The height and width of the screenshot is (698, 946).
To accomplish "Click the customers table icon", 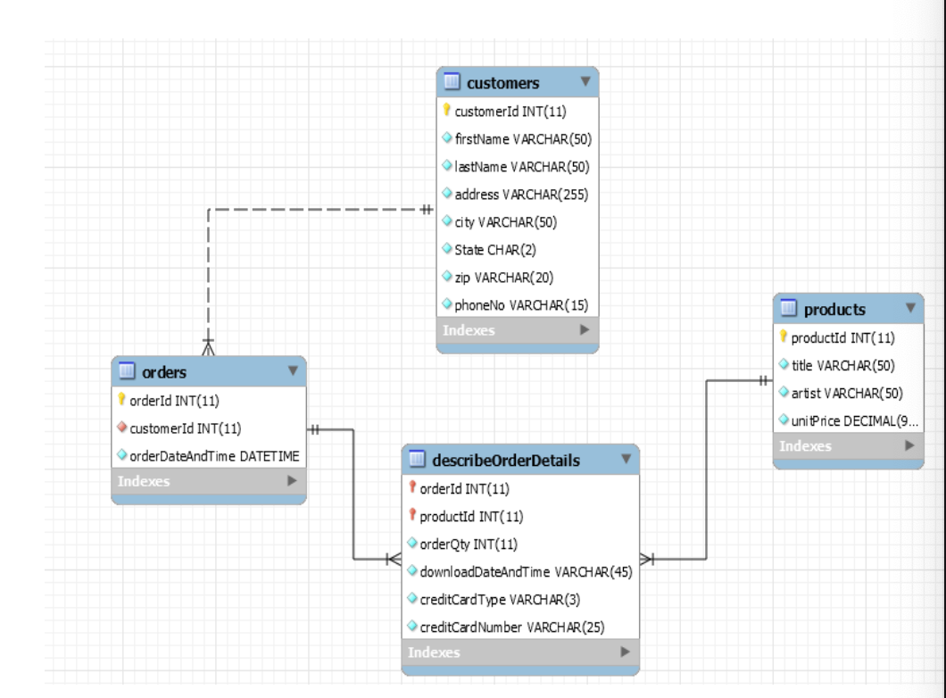I will (452, 81).
